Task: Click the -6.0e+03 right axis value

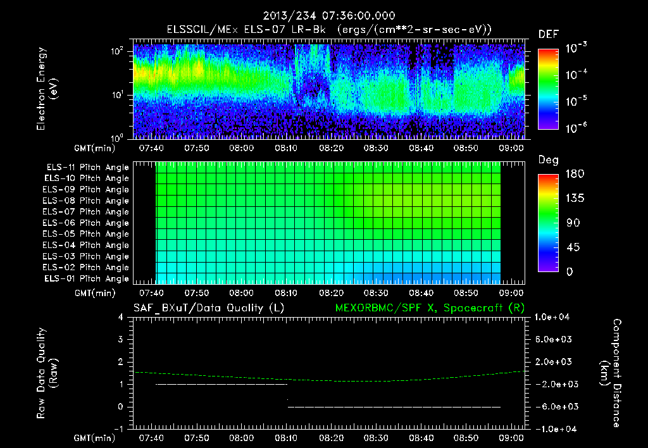Action: pyautogui.click(x=554, y=407)
